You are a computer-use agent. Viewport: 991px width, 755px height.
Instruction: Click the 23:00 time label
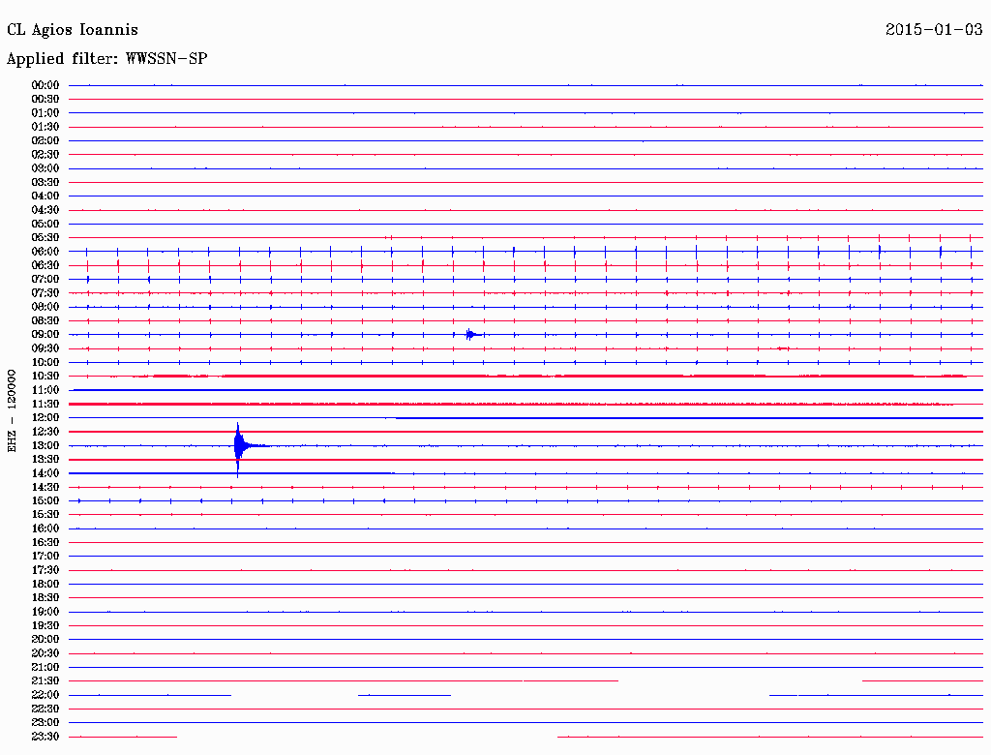[45, 723]
